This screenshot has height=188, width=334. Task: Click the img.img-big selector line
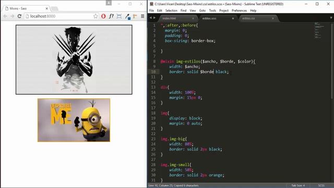[174, 139]
